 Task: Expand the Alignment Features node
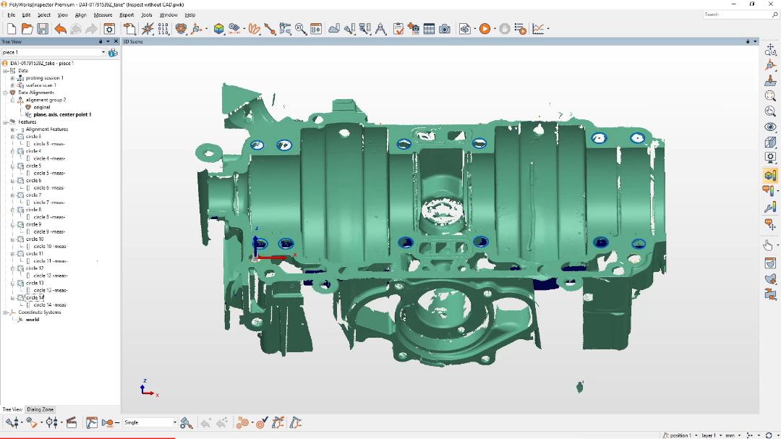click(13, 129)
